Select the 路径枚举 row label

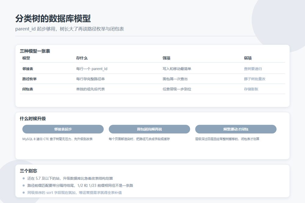pyautogui.click(x=30, y=79)
